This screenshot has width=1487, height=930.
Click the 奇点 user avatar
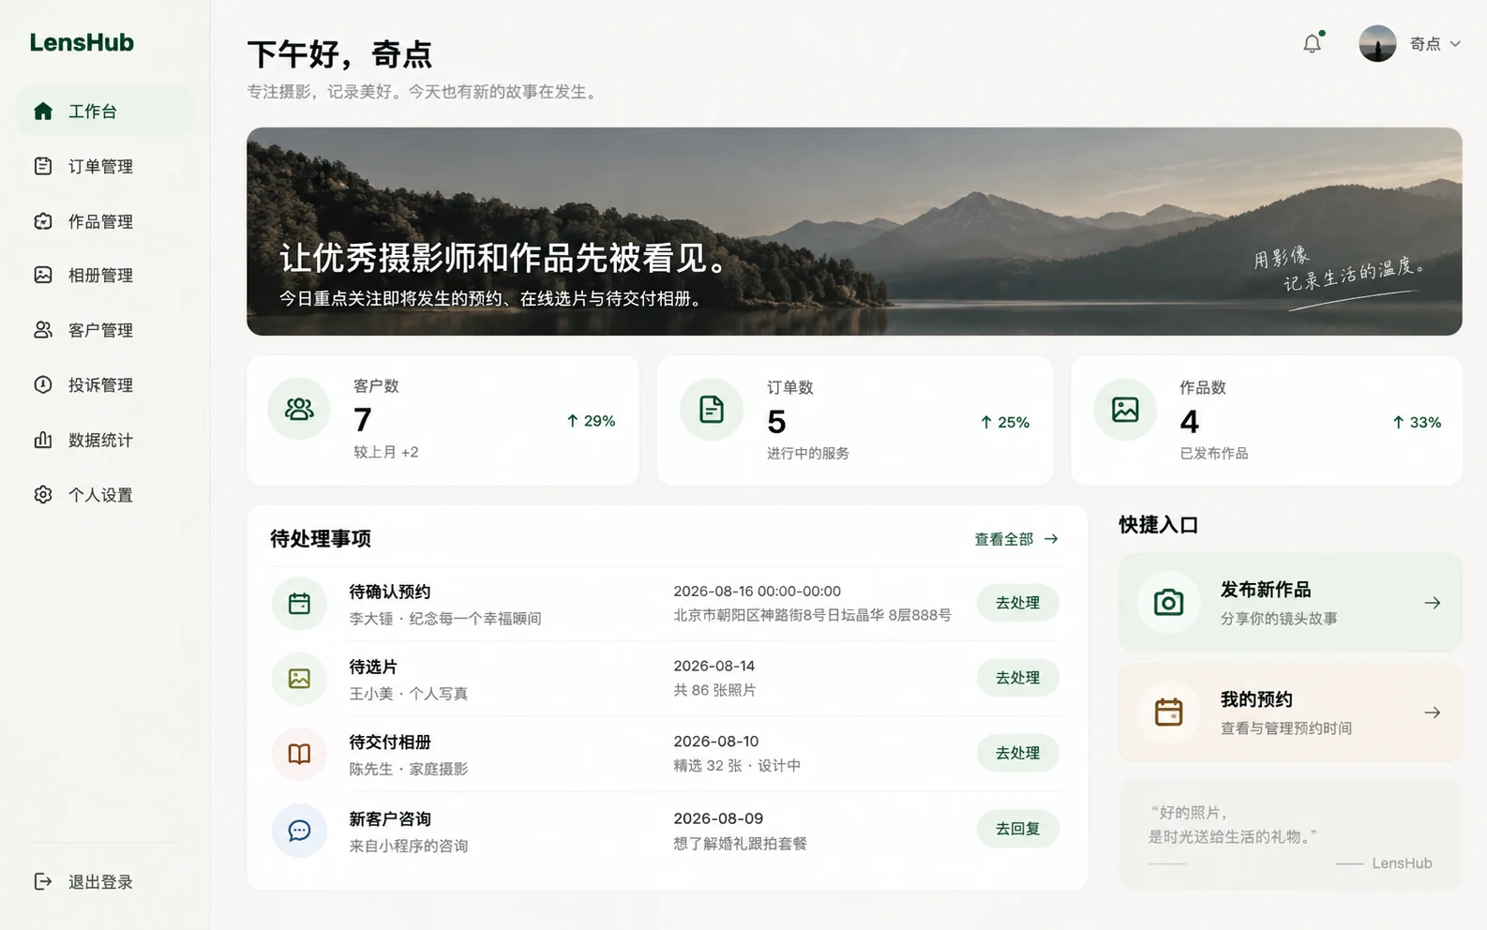click(1377, 43)
